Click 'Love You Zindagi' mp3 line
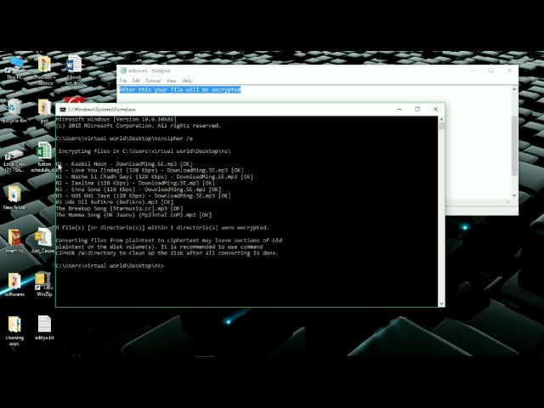The width and height of the screenshot is (544, 408). pos(150,170)
